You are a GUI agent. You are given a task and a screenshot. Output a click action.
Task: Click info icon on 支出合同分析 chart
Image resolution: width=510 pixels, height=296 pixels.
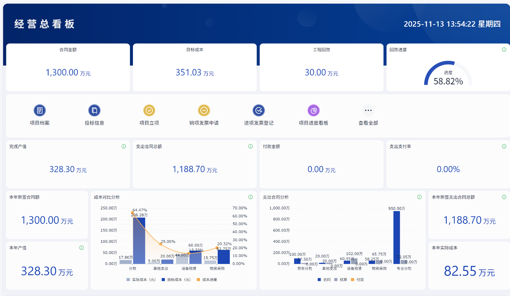pos(419,197)
